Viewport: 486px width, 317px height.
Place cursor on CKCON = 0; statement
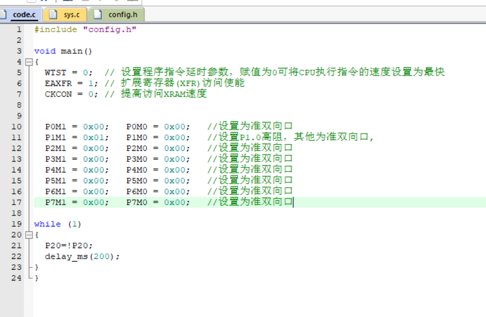[x=71, y=94]
